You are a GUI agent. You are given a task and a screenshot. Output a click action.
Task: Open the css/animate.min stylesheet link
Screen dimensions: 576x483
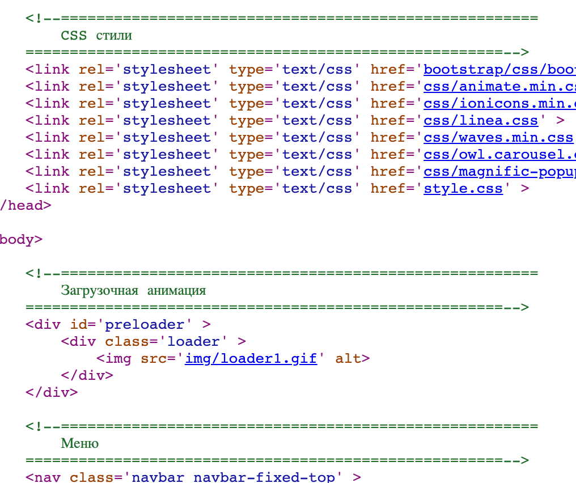click(x=499, y=87)
